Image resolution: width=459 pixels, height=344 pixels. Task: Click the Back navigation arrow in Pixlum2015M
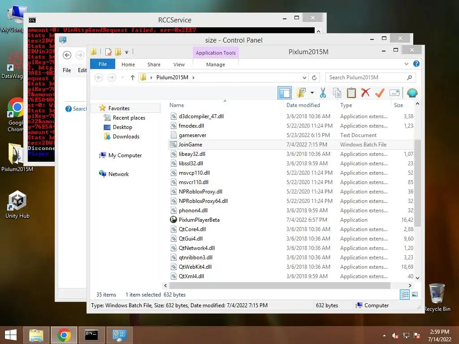point(99,77)
